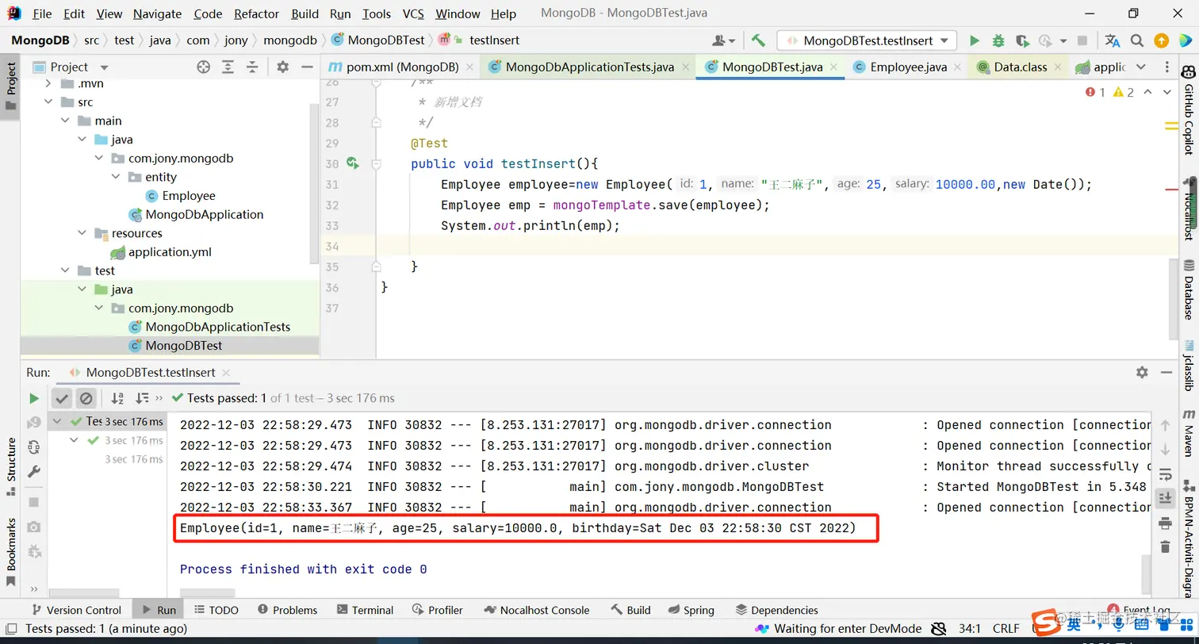The width and height of the screenshot is (1199, 644).
Task: Toggle show ignored tests filter
Action: click(86, 398)
